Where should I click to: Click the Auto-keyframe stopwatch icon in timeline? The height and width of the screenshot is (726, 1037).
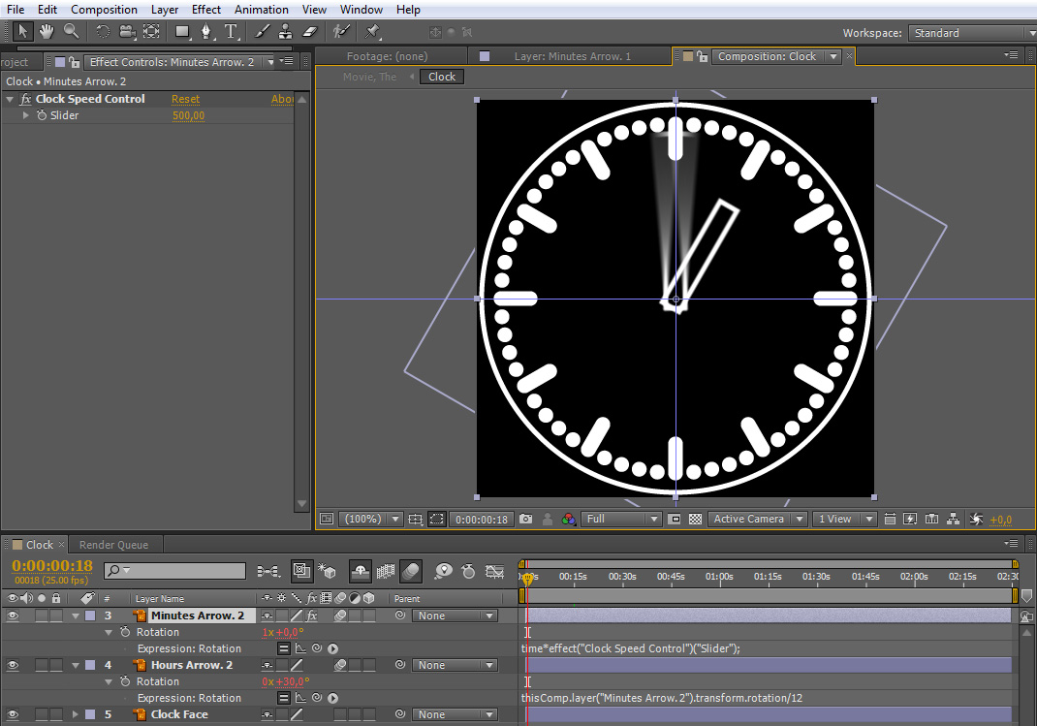(x=468, y=571)
